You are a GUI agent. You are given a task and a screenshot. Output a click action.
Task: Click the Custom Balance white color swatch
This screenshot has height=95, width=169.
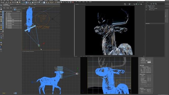[149, 62]
